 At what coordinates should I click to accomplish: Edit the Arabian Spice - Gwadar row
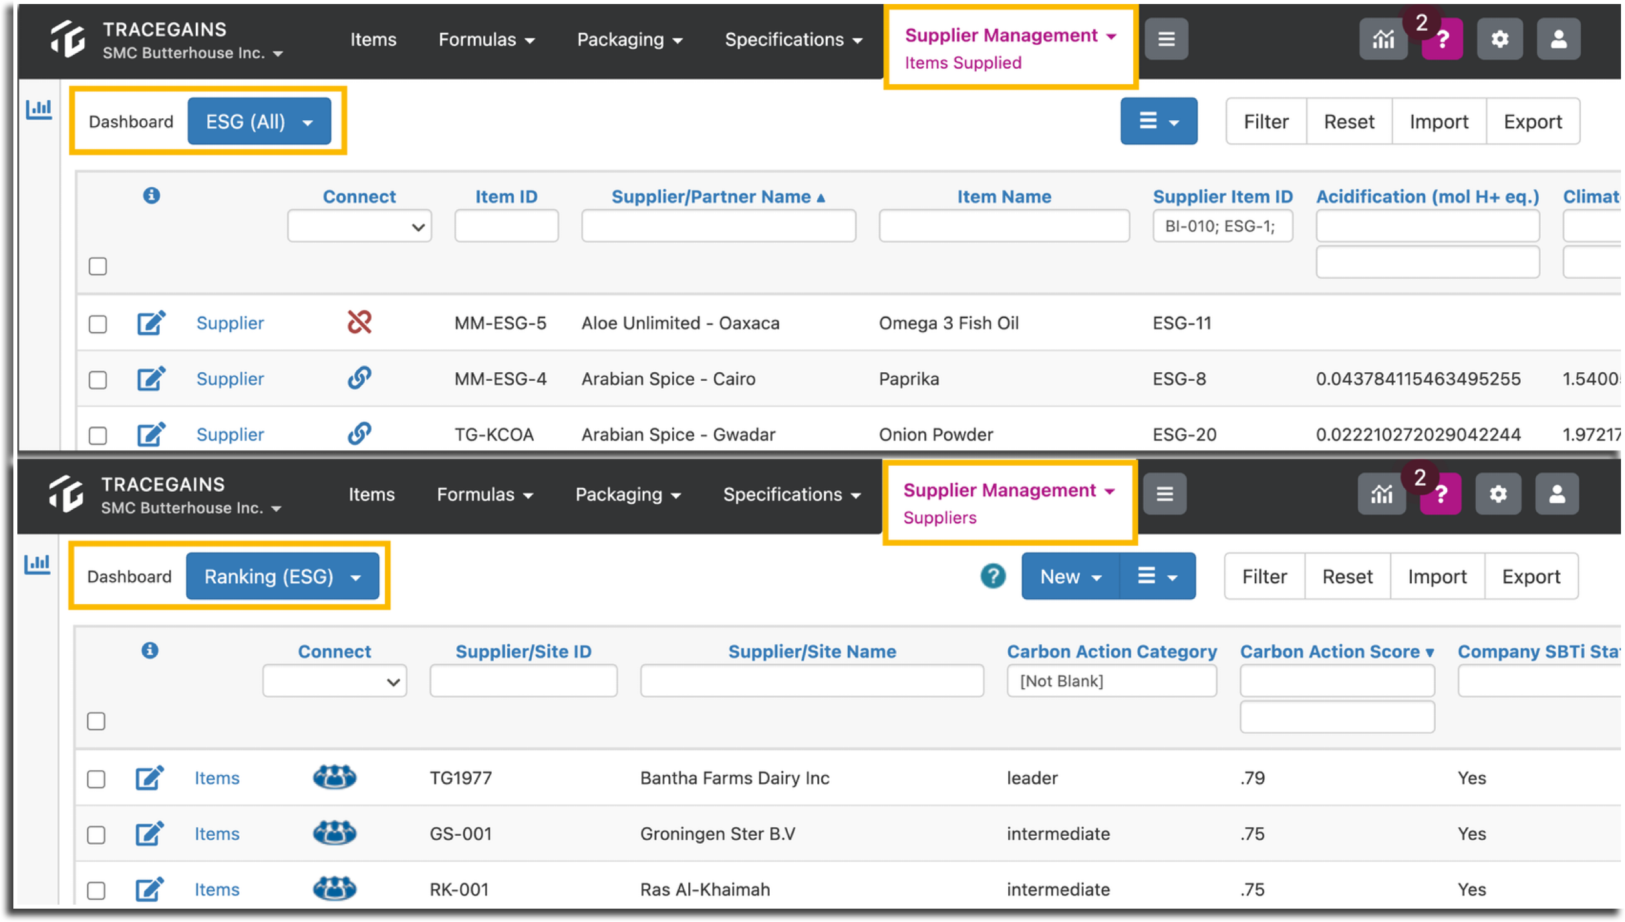tap(151, 434)
